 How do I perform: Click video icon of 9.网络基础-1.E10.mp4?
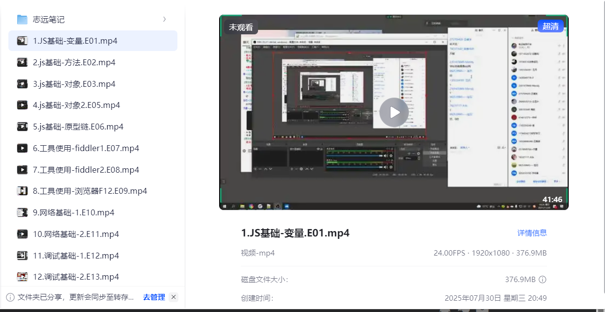point(22,212)
